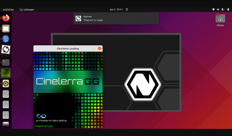232x136 pixels.
Task: Open the Natron is ready notification
Action: (x=116, y=18)
